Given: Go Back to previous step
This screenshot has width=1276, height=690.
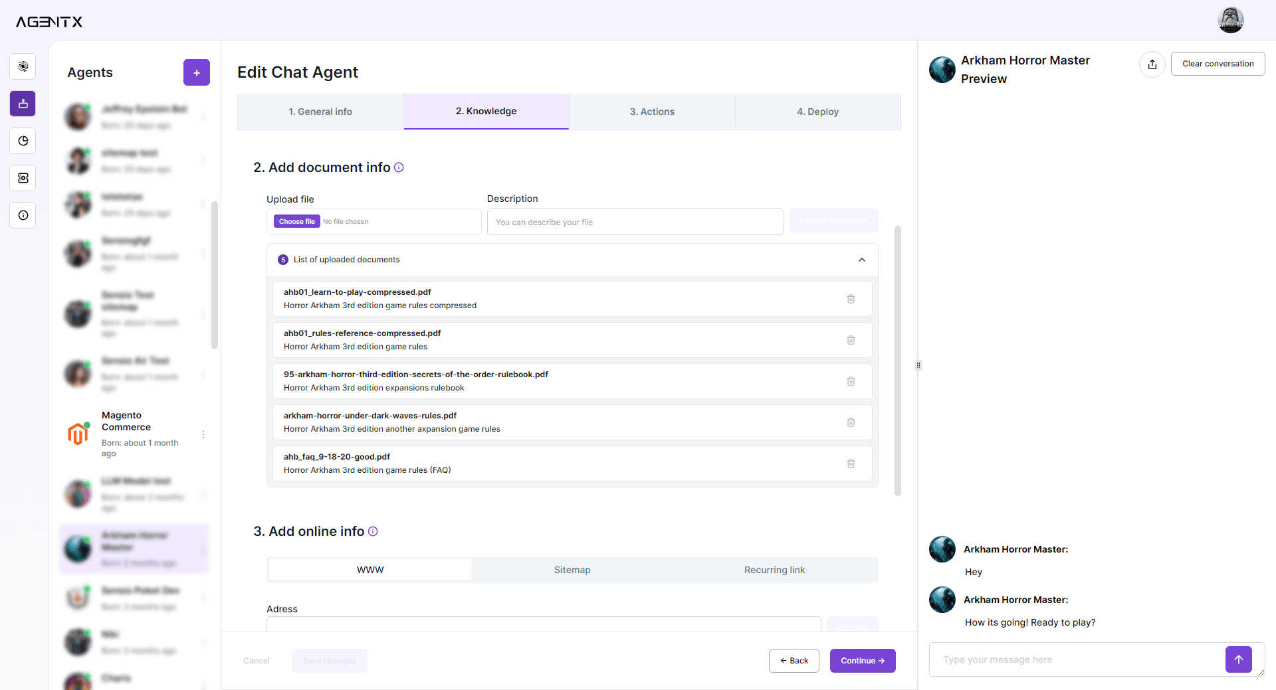Looking at the screenshot, I should pos(794,661).
